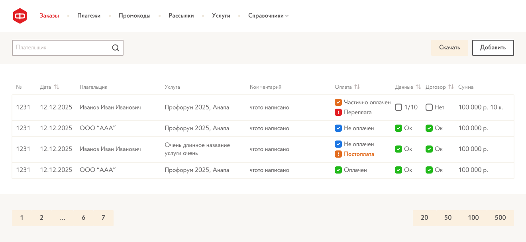Jump to page 7

tap(104, 218)
